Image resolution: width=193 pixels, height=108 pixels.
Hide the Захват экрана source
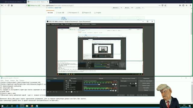pos(66,81)
